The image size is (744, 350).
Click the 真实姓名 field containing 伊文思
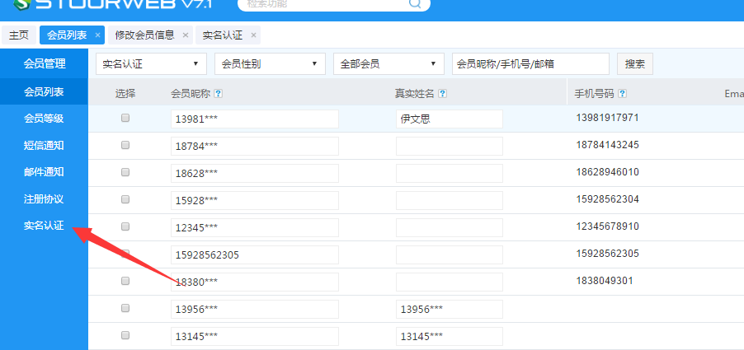point(449,119)
